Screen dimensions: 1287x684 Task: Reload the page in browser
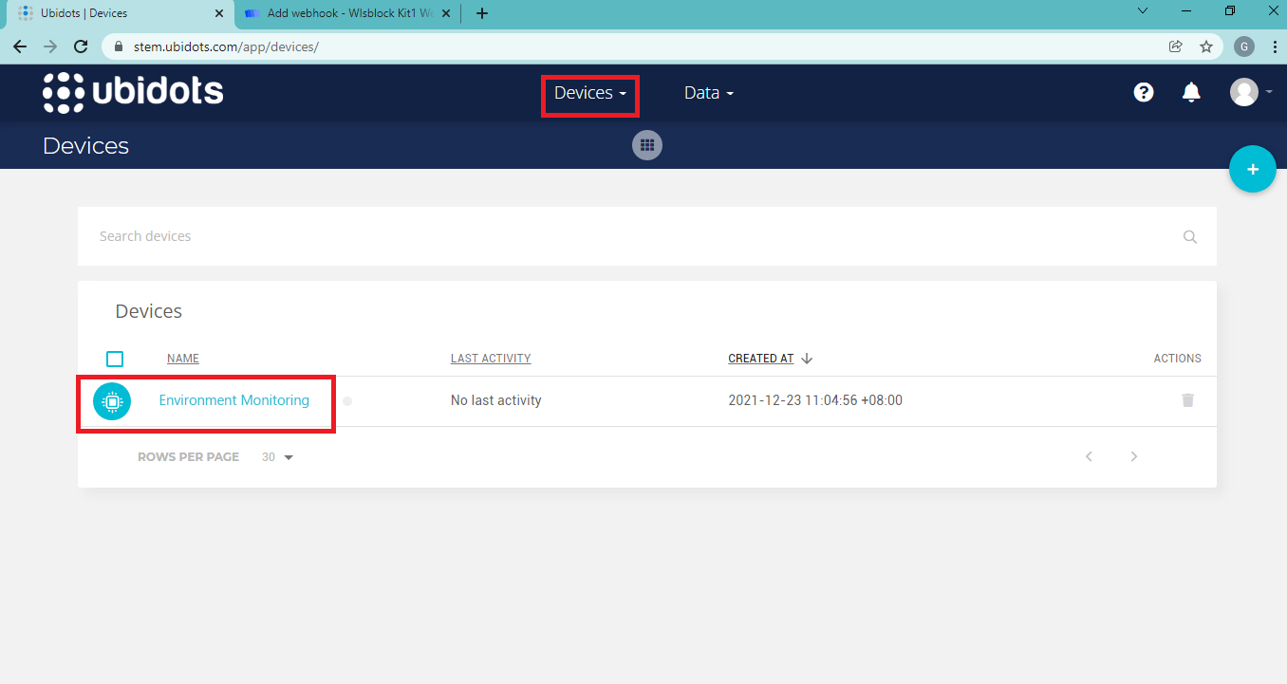pyautogui.click(x=82, y=46)
